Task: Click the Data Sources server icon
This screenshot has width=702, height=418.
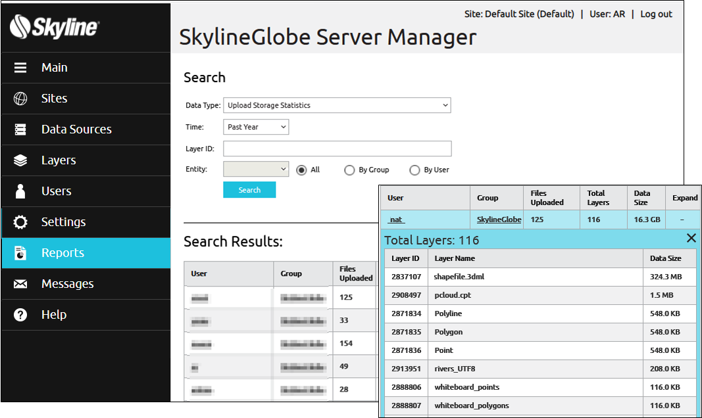Action: click(x=20, y=129)
